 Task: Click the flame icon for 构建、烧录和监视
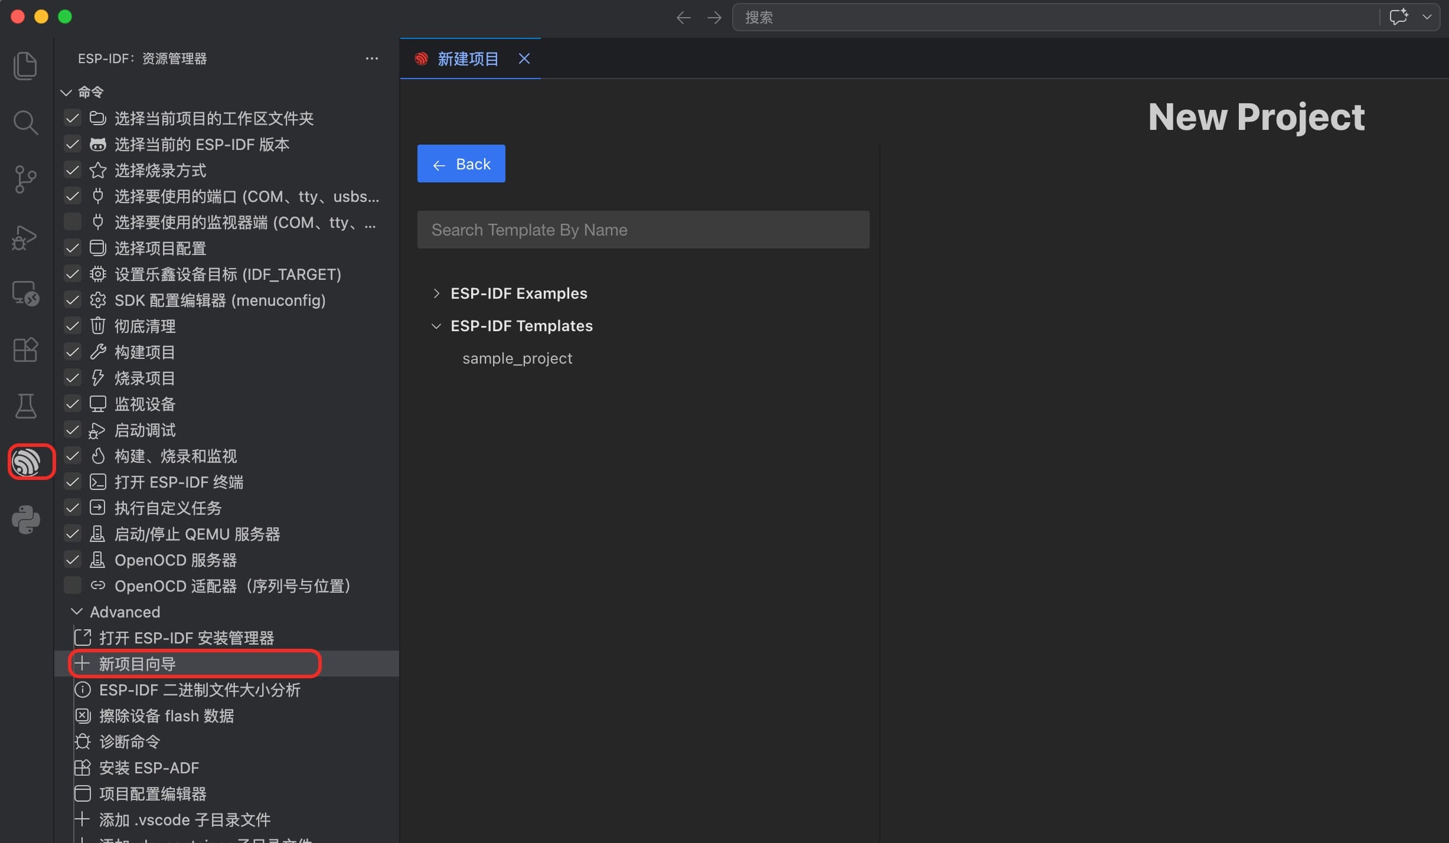[97, 456]
